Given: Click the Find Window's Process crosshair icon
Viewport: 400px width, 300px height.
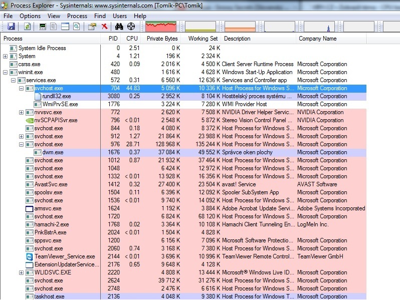Looking at the screenshot, I should tap(131, 27).
